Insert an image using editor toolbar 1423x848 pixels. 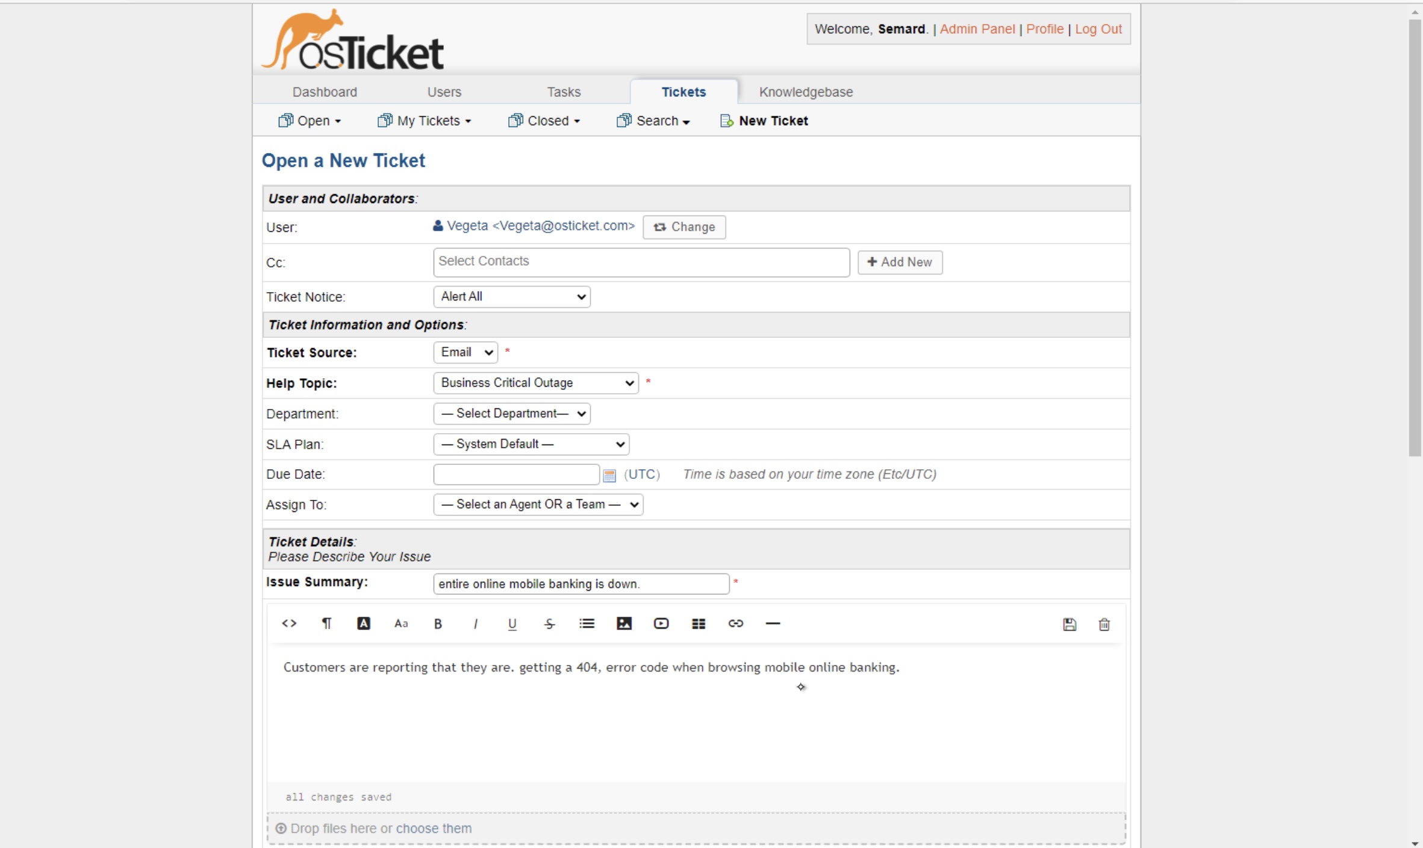[x=624, y=623]
